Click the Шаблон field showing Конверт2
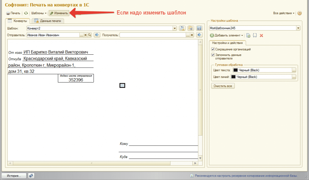This screenshot has width=309, height=180. [100, 28]
